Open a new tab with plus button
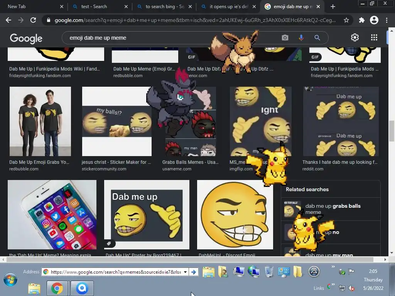395x296 pixels. [x=333, y=7]
